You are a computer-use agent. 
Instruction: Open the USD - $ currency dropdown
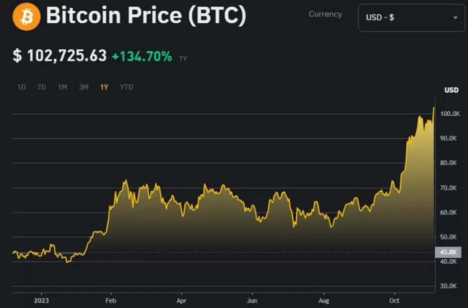tap(411, 18)
